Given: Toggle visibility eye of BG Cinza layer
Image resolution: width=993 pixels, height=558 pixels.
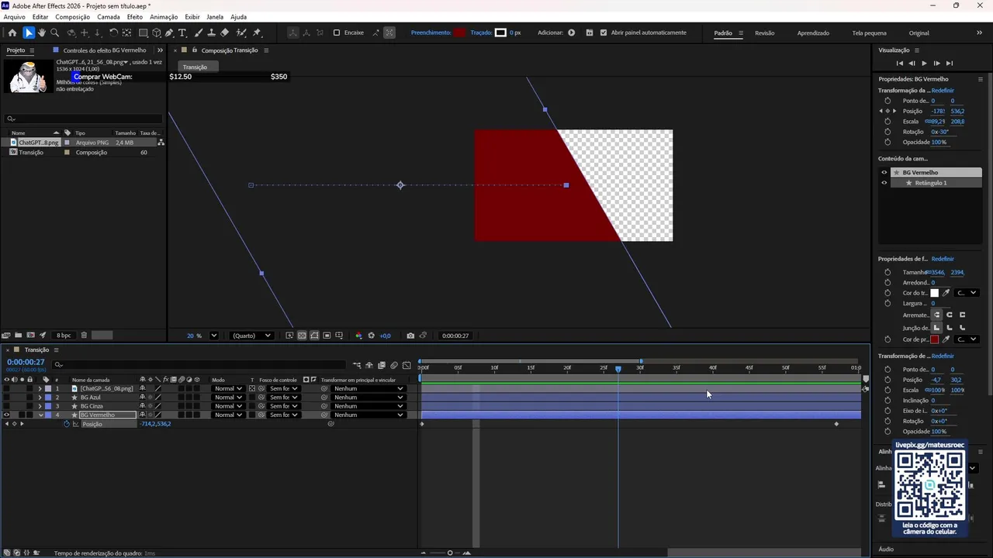Looking at the screenshot, I should 7,406.
